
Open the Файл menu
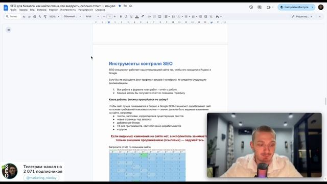13,10
